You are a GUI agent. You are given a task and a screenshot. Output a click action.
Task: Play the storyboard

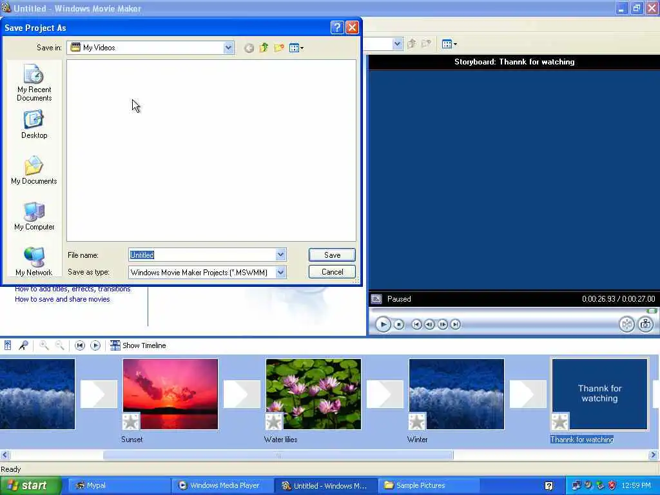click(95, 345)
